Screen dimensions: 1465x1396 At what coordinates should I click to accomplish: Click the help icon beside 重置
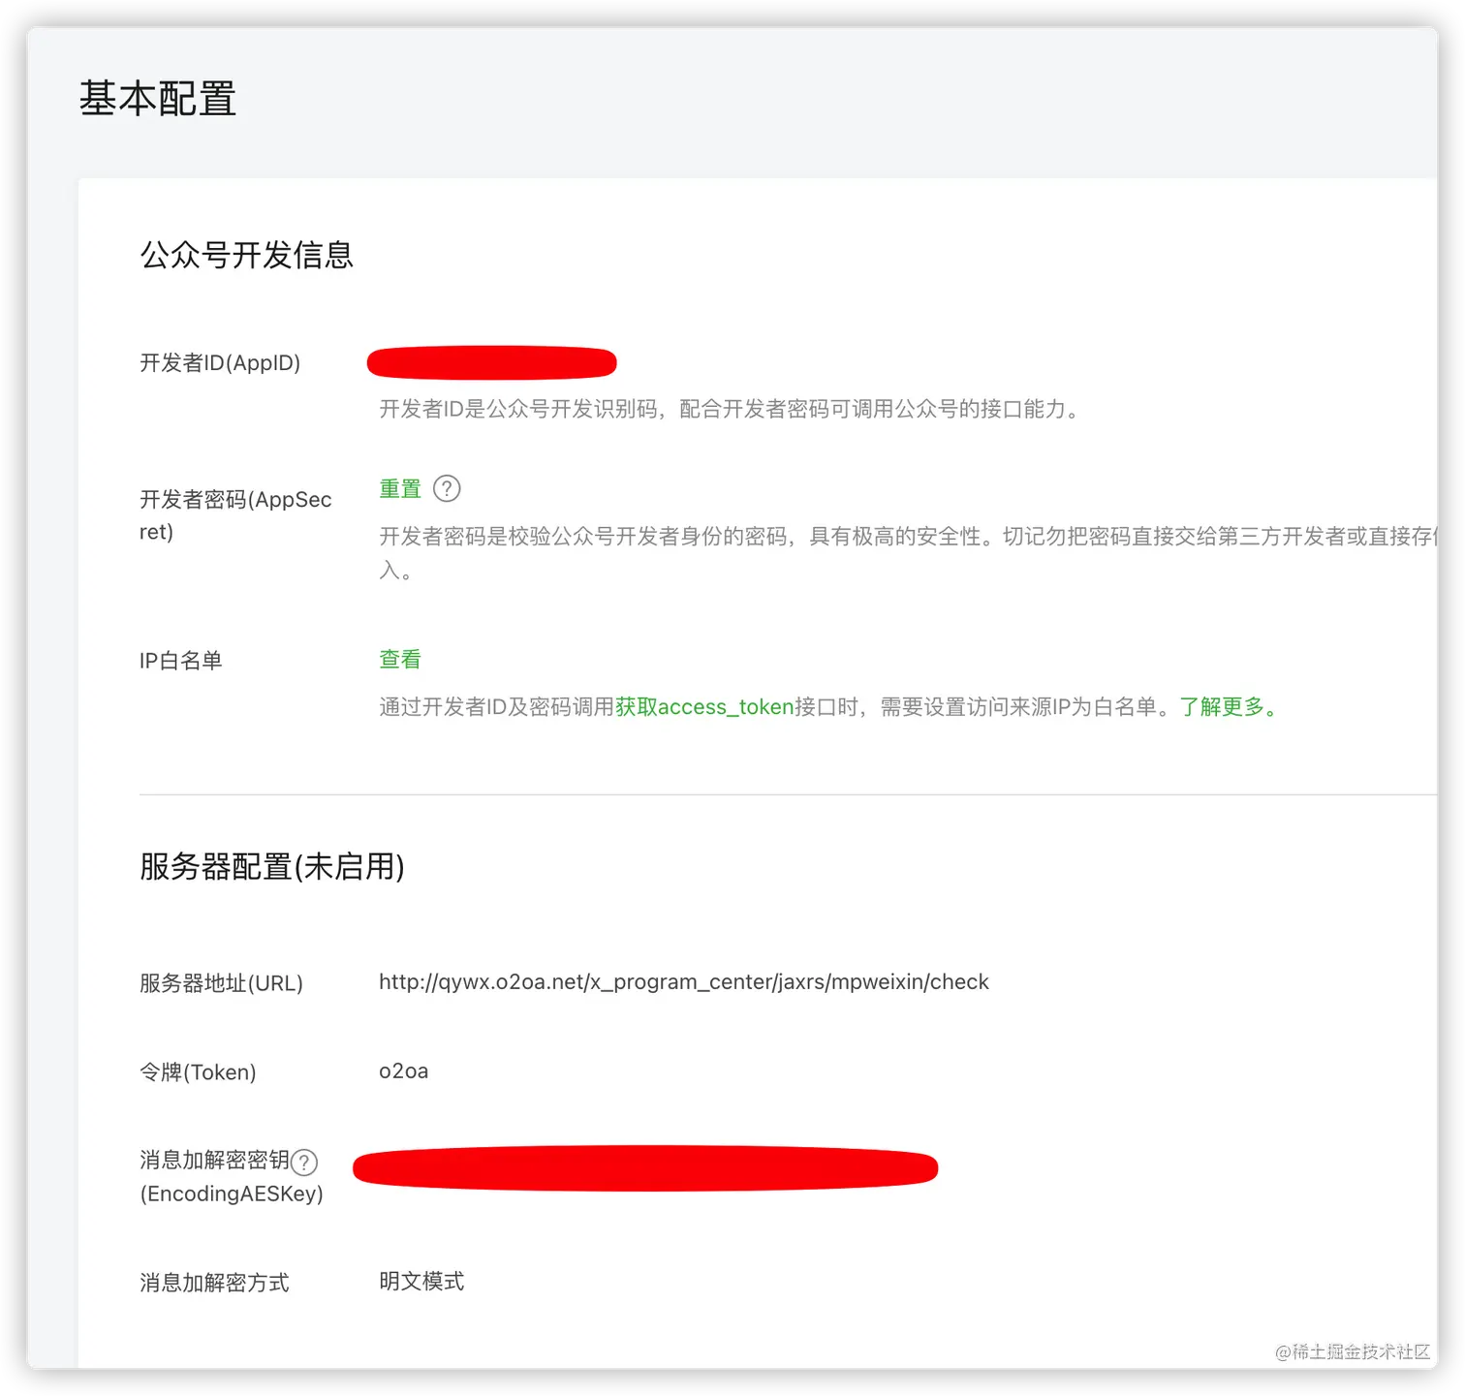click(x=447, y=488)
